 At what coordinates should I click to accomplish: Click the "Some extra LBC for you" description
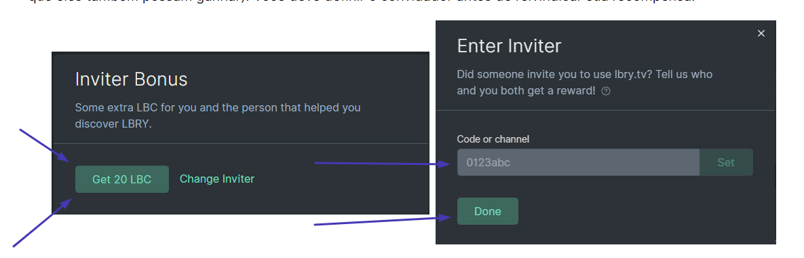click(217, 116)
